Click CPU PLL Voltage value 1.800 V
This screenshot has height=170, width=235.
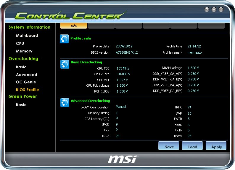click(122, 85)
